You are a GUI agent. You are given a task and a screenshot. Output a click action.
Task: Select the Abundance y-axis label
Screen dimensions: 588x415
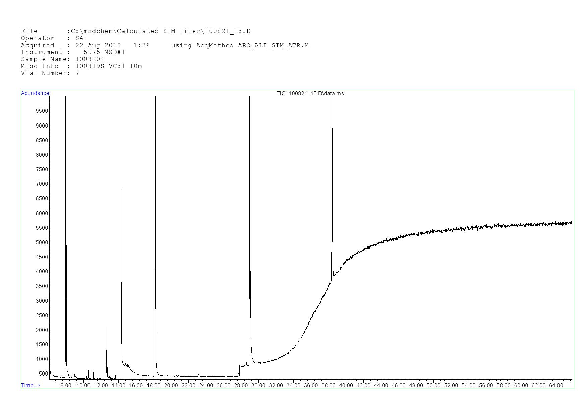coord(35,93)
